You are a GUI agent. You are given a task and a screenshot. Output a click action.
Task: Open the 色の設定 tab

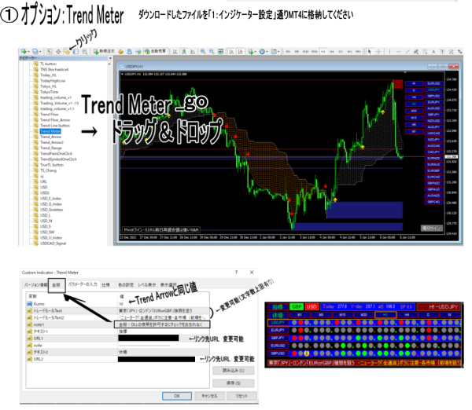(125, 284)
